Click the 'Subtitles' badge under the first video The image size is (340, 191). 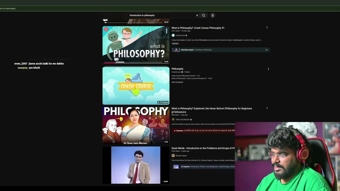pos(175,44)
